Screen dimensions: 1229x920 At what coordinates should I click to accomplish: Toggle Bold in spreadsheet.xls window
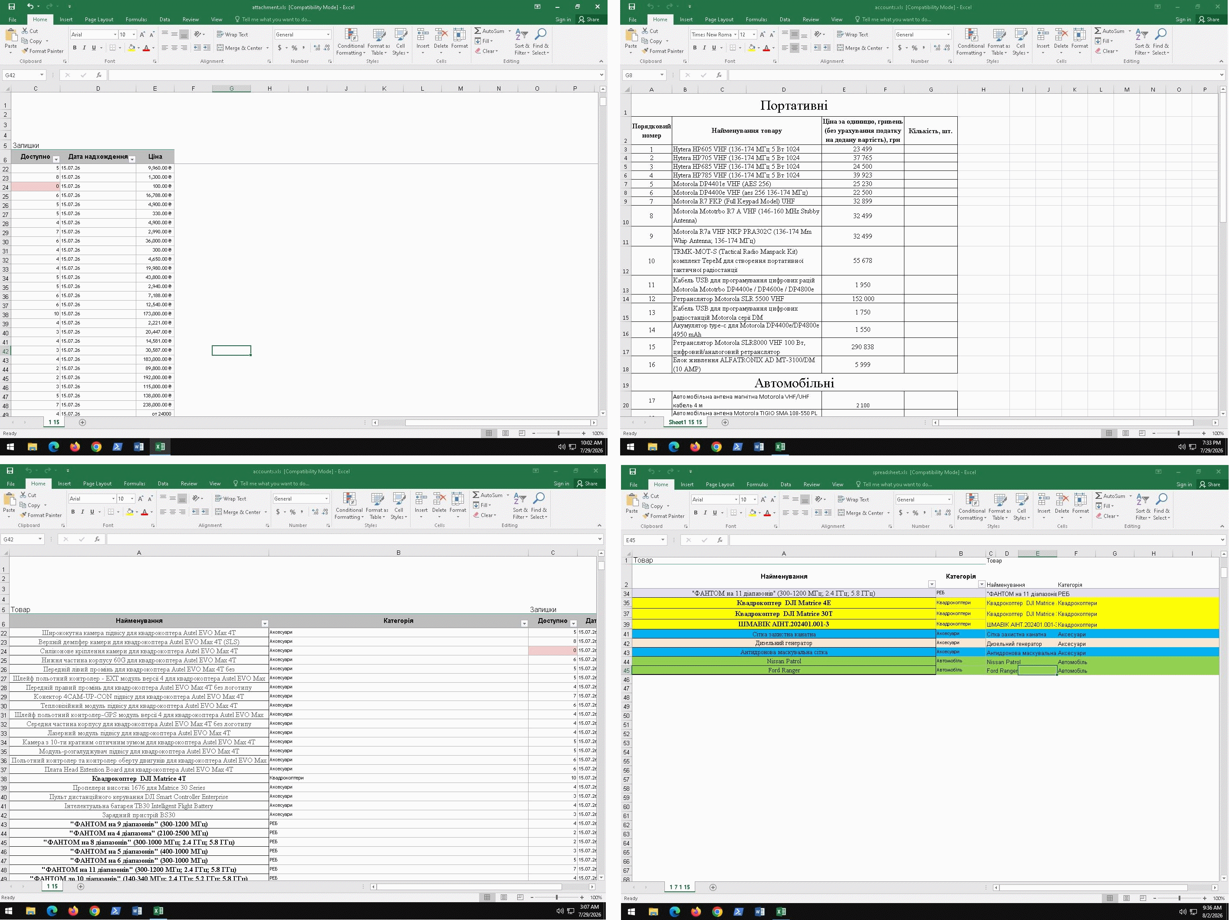696,513
